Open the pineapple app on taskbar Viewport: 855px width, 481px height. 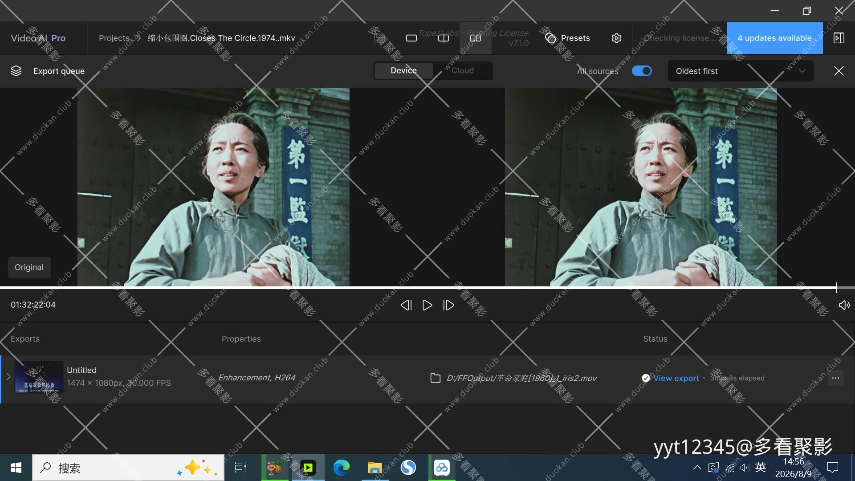(274, 468)
